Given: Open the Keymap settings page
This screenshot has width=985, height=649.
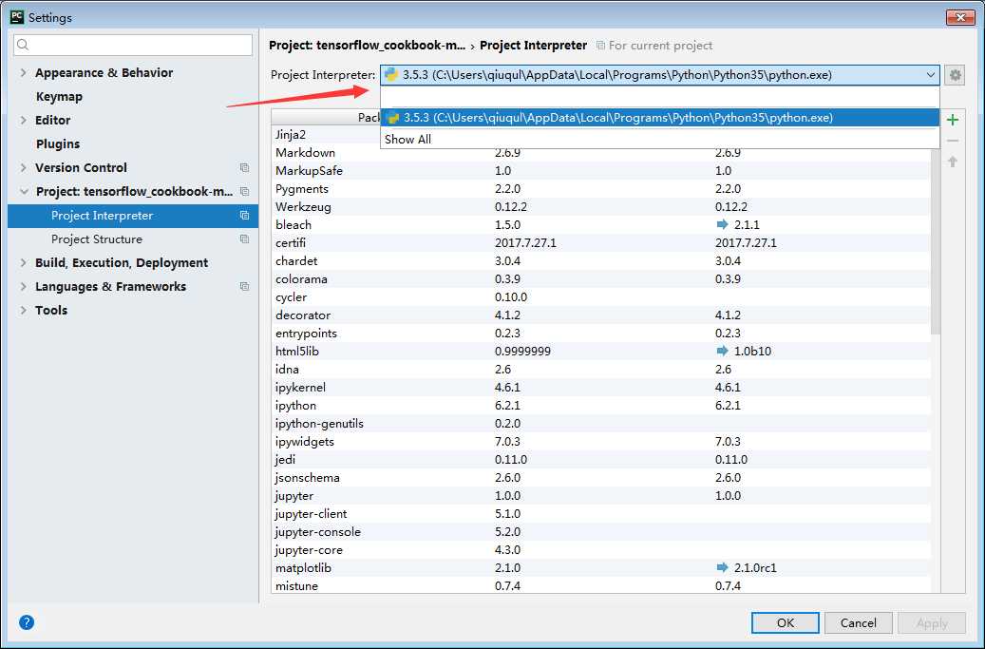Looking at the screenshot, I should [x=59, y=97].
